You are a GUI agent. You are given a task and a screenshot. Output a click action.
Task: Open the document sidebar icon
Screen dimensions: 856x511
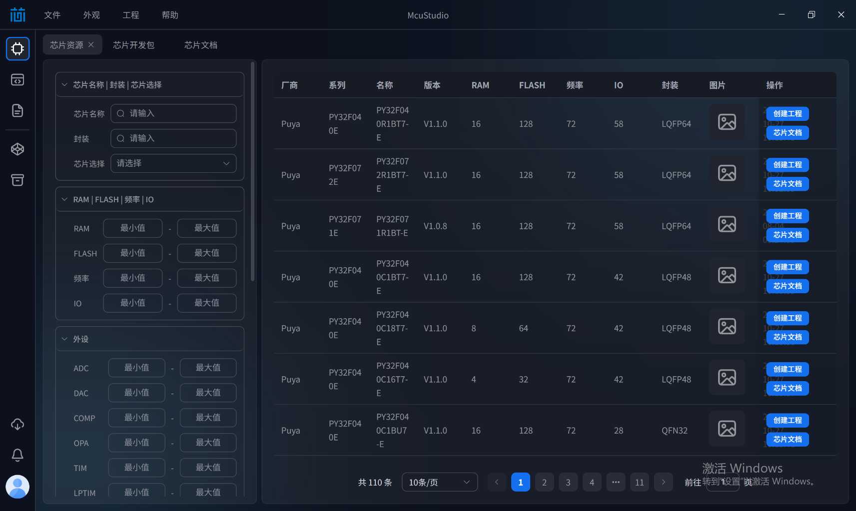pos(17,110)
